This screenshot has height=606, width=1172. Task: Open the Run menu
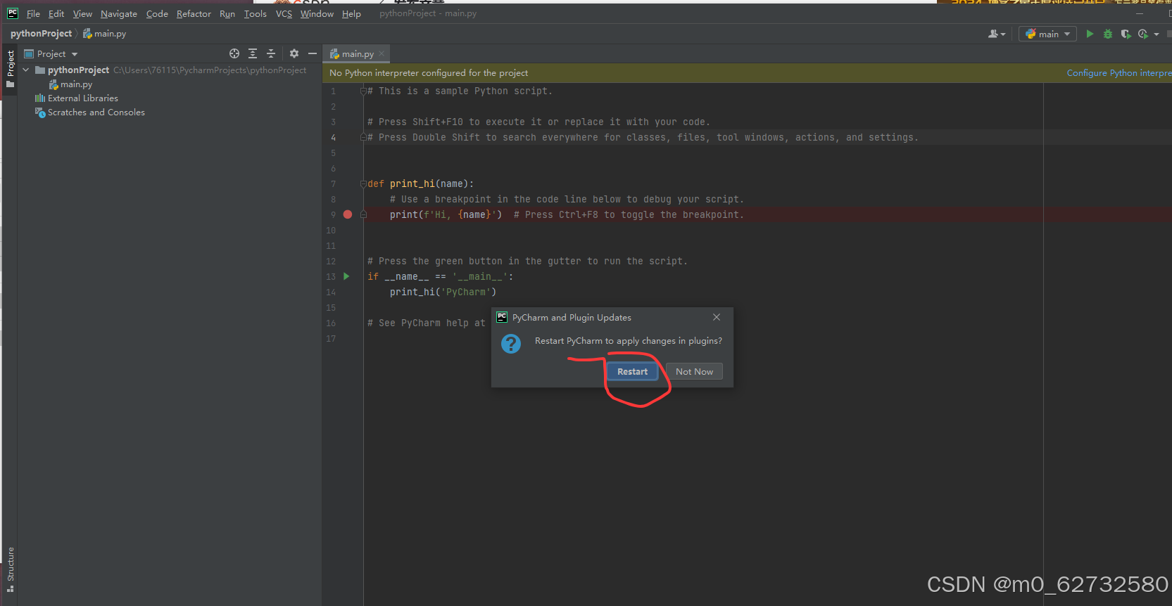[227, 13]
